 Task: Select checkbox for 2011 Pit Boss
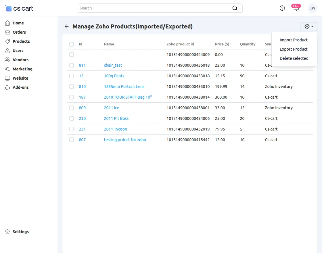point(72,118)
